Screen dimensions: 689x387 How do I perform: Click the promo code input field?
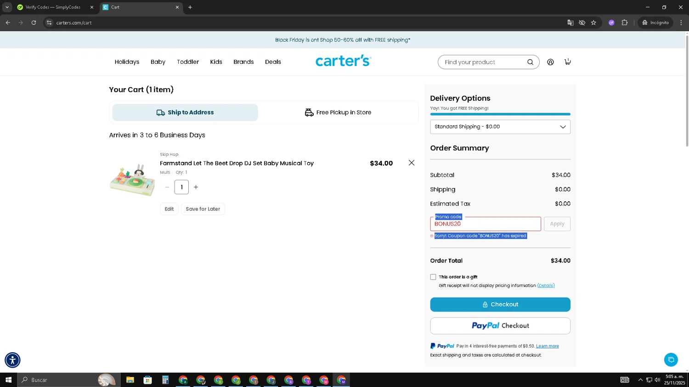coord(486,224)
